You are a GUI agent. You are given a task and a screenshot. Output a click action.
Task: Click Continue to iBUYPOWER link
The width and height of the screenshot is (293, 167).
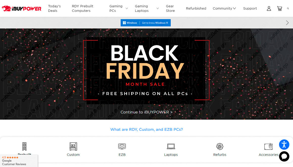146,112
